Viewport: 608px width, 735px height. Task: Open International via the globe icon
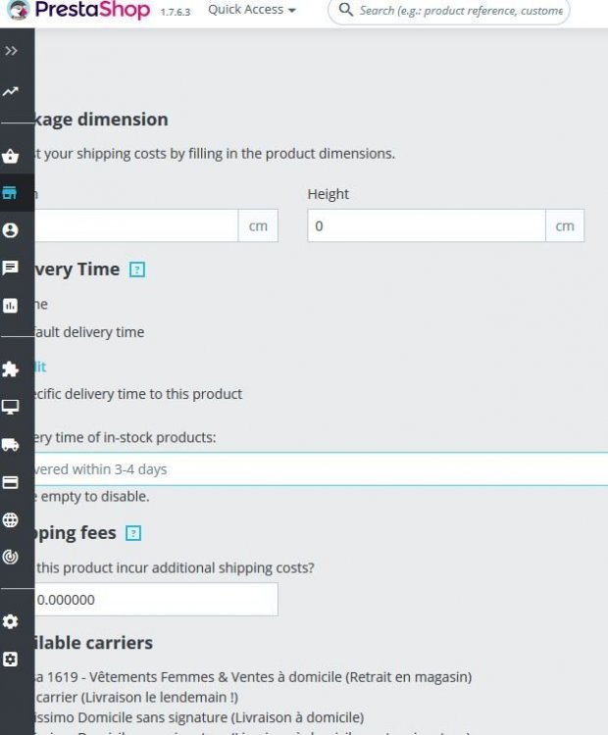[11, 519]
